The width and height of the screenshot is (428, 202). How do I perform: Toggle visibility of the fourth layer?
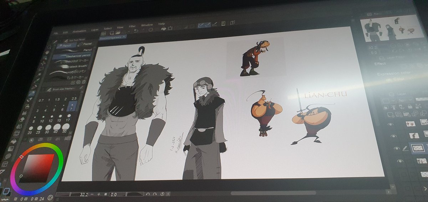[x=400, y=161]
